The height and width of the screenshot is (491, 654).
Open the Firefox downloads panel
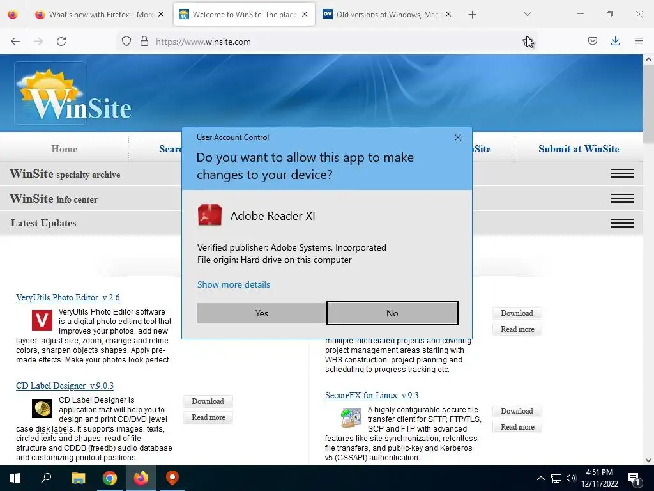coord(615,42)
